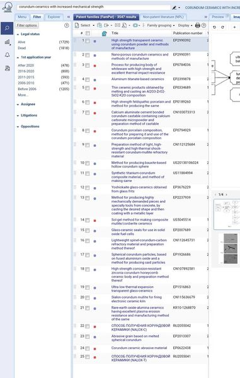The image size is (240, 378).
Task: Click the help icon beside Filter options
Action: (x=67, y=25)
